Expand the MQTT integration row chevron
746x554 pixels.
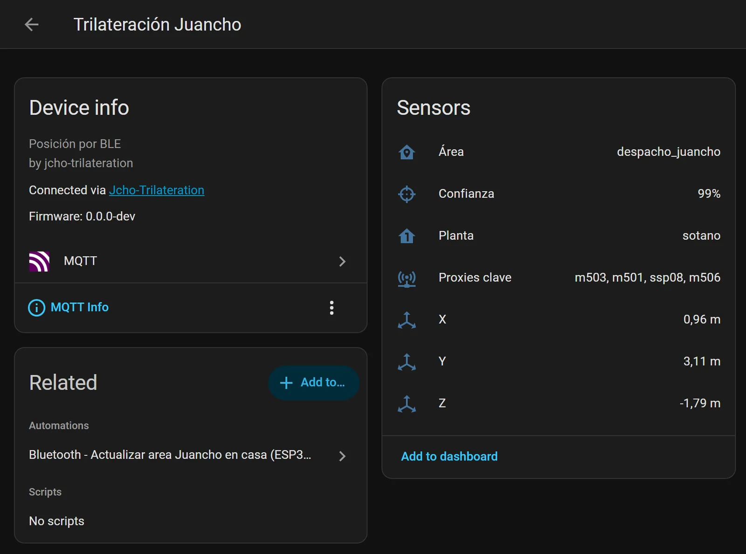coord(342,262)
